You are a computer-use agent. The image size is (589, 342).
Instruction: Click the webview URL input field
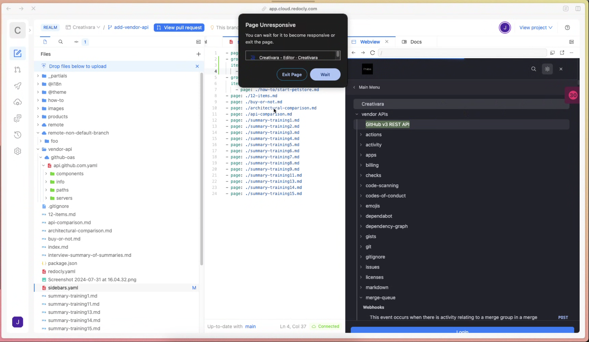click(x=462, y=53)
